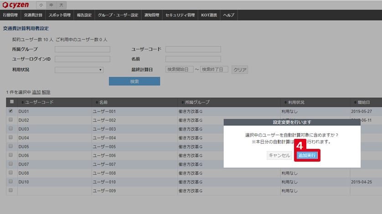Open the KOT連携 menu
382x214 pixels.
tap(209, 15)
